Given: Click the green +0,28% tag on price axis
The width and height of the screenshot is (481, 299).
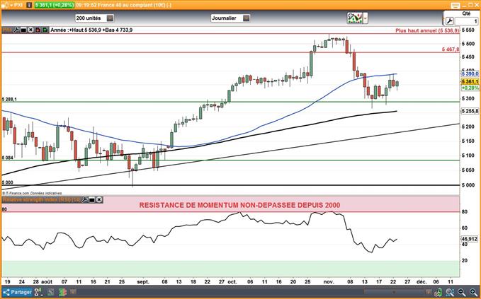Looking at the screenshot, I should [470, 88].
